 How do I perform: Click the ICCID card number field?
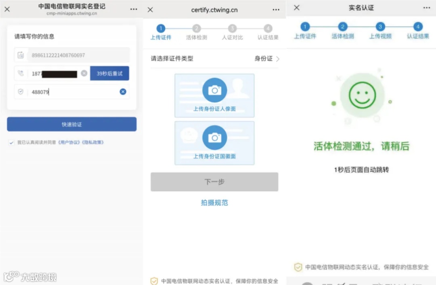coord(72,55)
